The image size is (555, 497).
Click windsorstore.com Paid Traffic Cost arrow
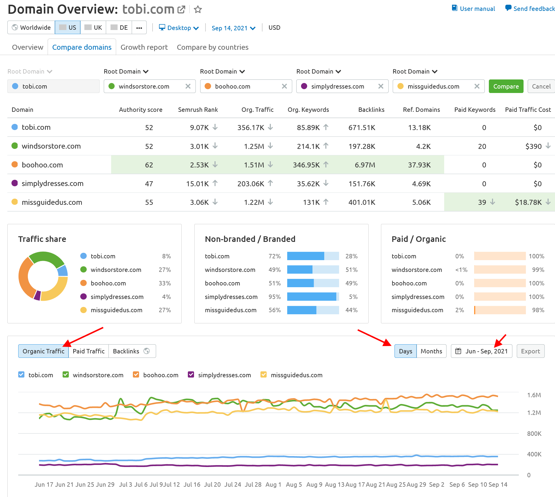pyautogui.click(x=548, y=146)
